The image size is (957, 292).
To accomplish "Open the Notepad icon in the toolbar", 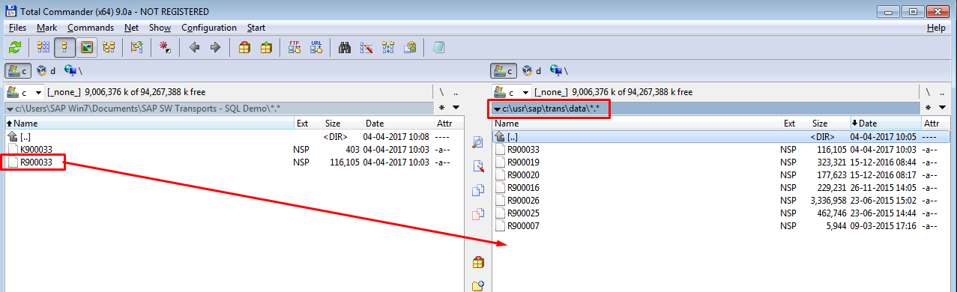I will [438, 47].
